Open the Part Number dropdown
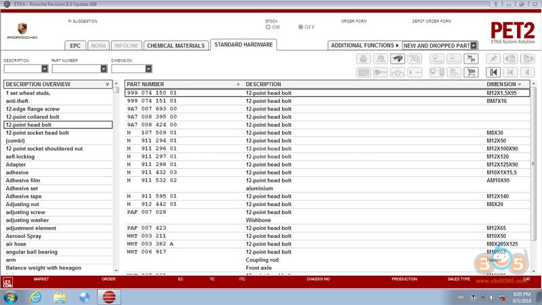Image resolution: width=542 pixels, height=305 pixels. tap(104, 69)
